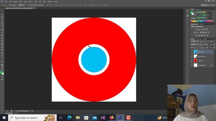Open Firefox from the taskbar

[x=111, y=118]
